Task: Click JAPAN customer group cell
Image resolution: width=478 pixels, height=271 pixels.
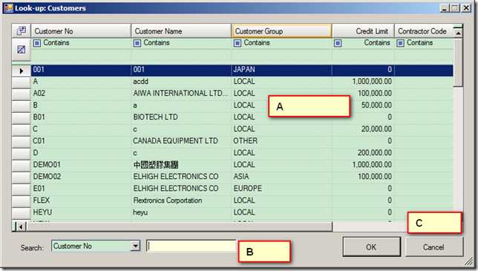Action: click(282, 70)
